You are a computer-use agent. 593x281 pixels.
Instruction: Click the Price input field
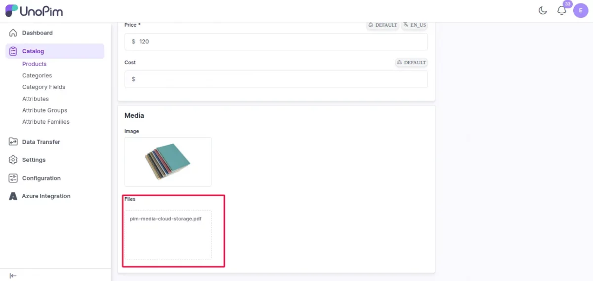[x=276, y=41]
